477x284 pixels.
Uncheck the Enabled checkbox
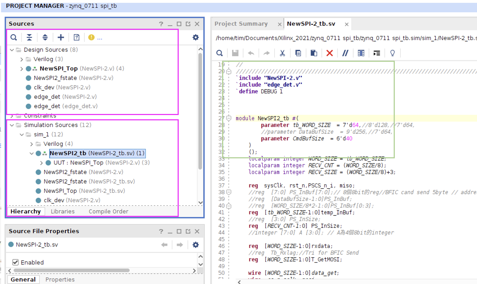(x=15, y=262)
